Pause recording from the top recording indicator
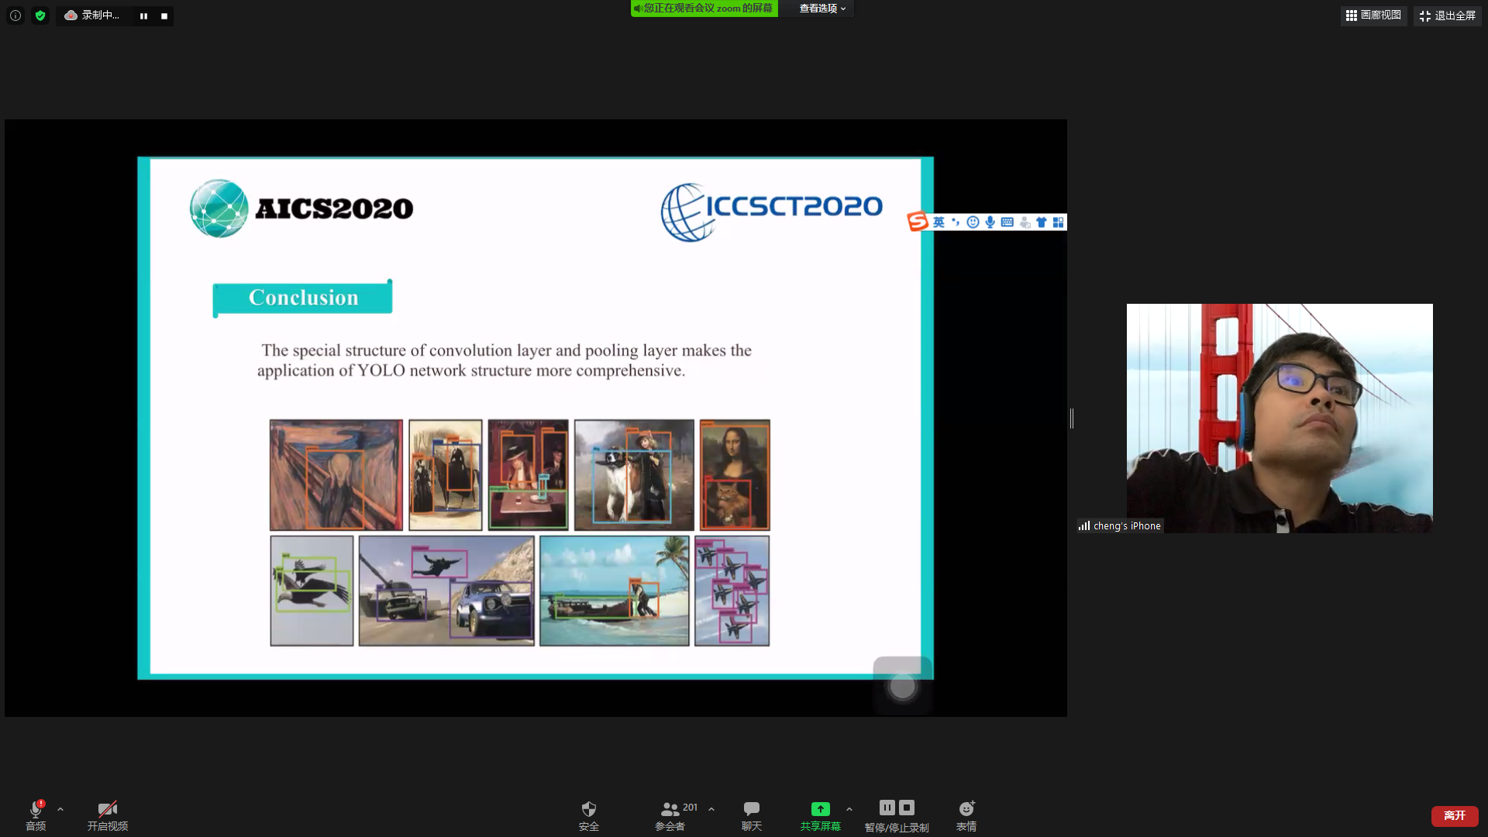 click(143, 15)
